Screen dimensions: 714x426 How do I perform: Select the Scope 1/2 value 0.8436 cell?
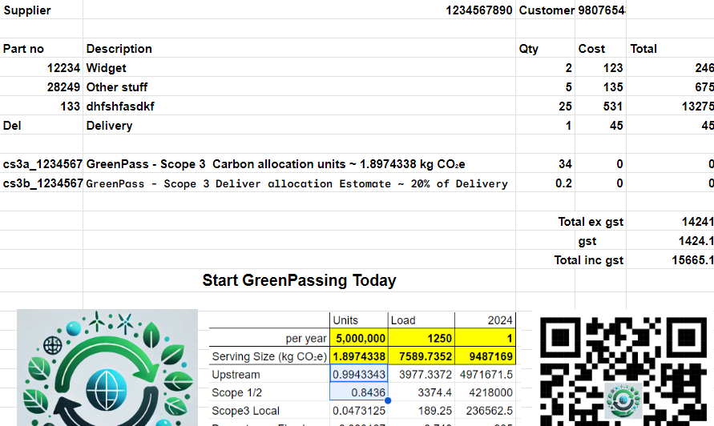tap(359, 392)
